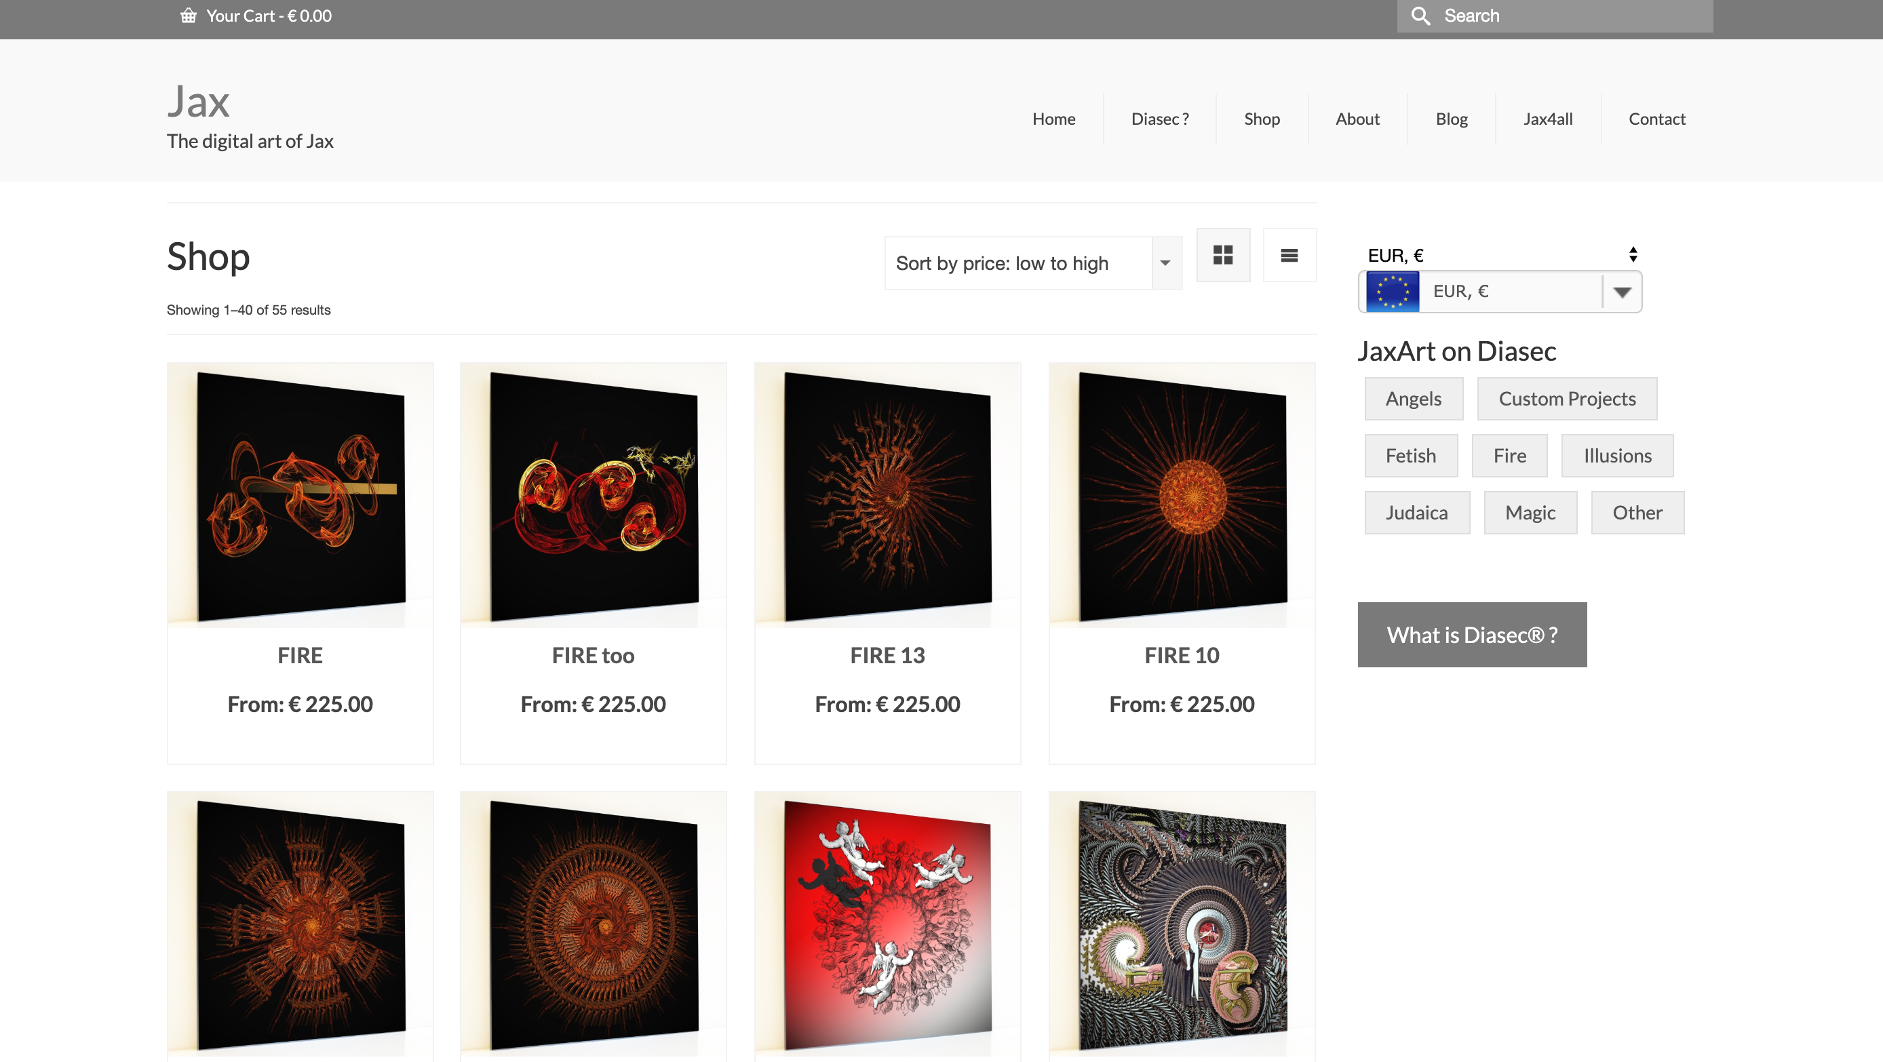
Task: Switch to grid view layout
Action: (x=1223, y=255)
